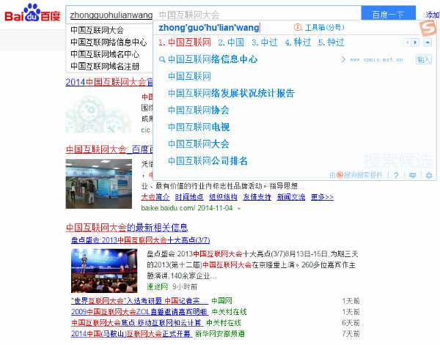440x345 pixels.
Task: Click the Baidu logo
Action: 32,13
